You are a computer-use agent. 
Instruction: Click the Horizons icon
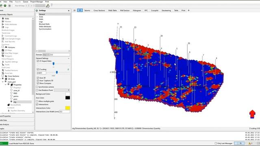(6, 47)
